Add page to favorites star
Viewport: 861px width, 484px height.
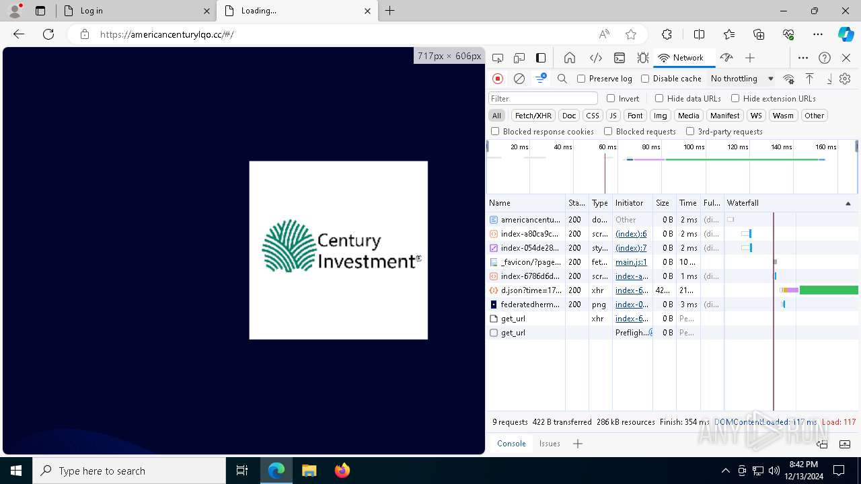point(630,34)
